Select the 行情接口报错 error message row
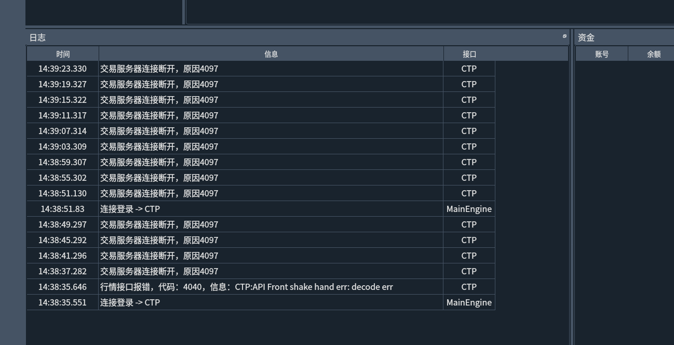The image size is (674, 345). click(246, 287)
